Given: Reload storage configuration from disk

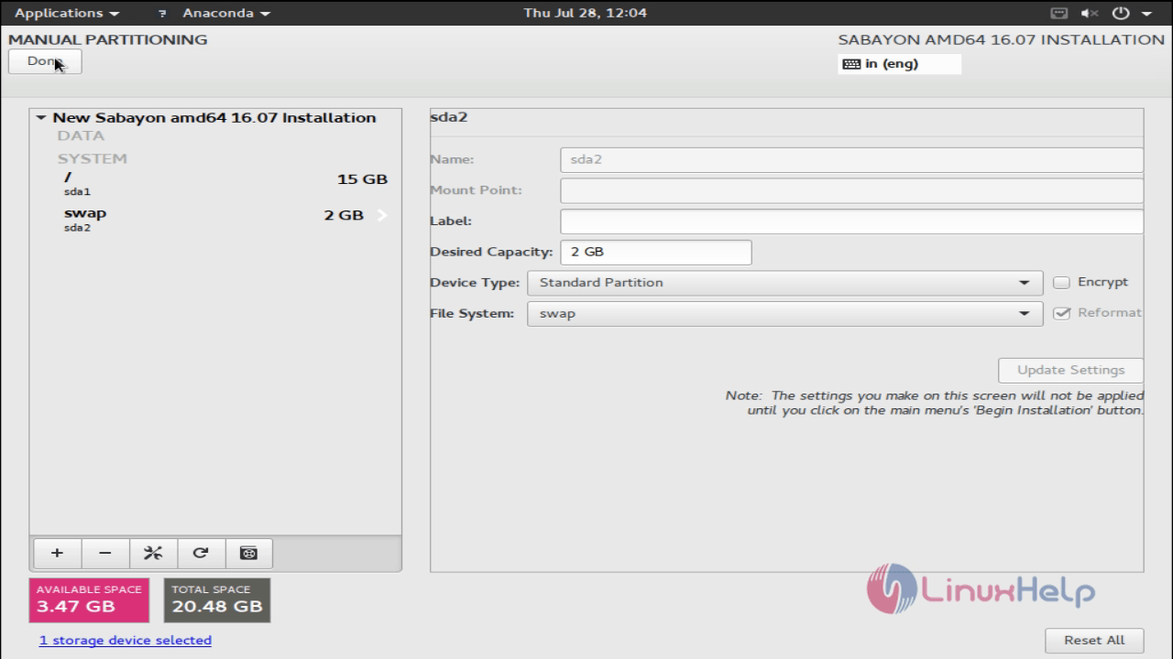Looking at the screenshot, I should 201,553.
